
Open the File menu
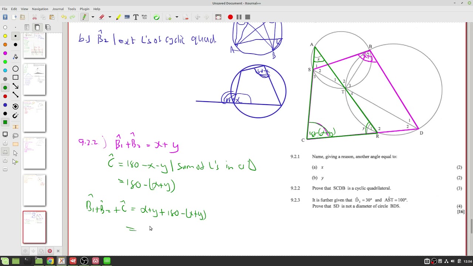pyautogui.click(x=4, y=9)
